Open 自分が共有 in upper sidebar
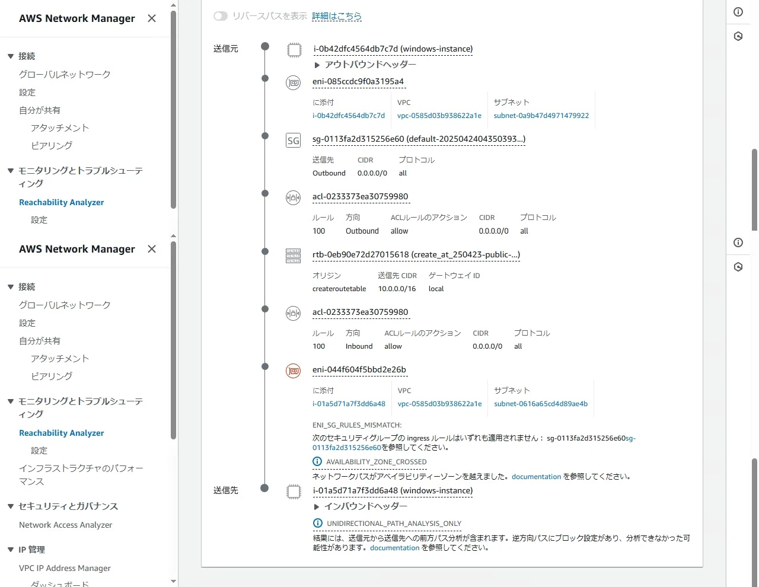 click(x=40, y=110)
